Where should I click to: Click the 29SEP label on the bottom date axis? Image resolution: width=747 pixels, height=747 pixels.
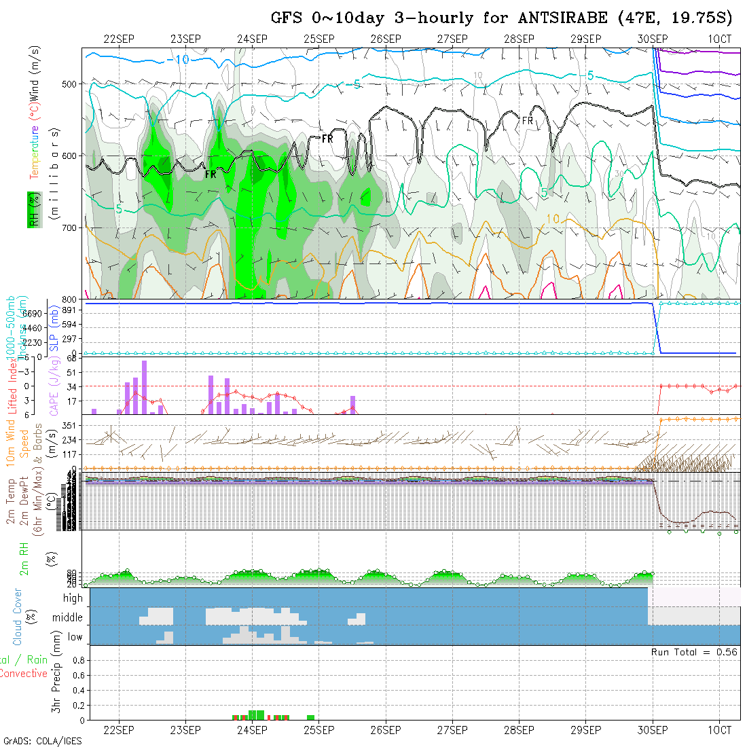coord(586,730)
